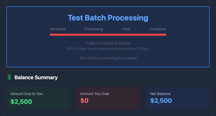
Task: Click the 'Amount You Owe' label
Action: click(x=95, y=94)
